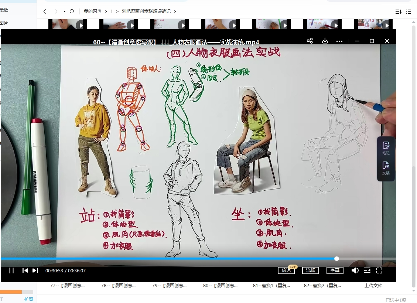Open the sort order dropdown icon
Image resolution: width=417 pixels, height=303 pixels.
pos(398,11)
